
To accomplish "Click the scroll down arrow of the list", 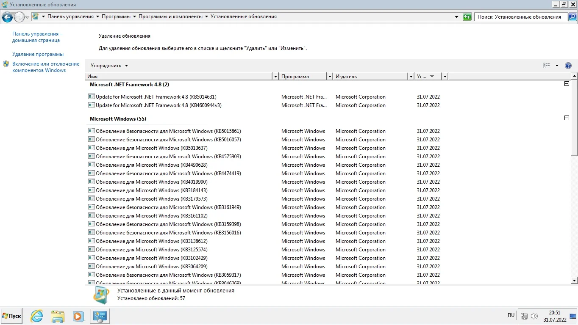I will 574,280.
